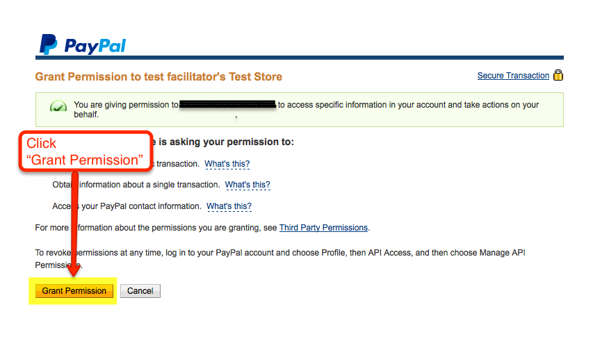Viewport: 593px width, 341px height.
Task: Click the 'To revoke permissions at any time' paragraph
Action: point(280,258)
